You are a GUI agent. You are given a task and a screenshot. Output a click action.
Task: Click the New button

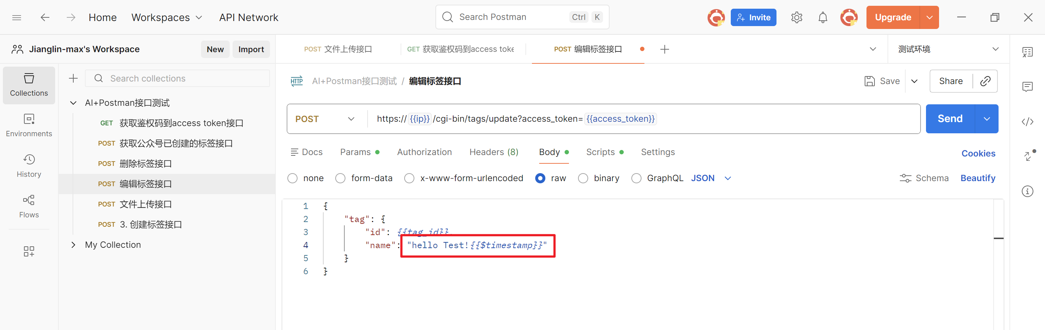pos(215,49)
